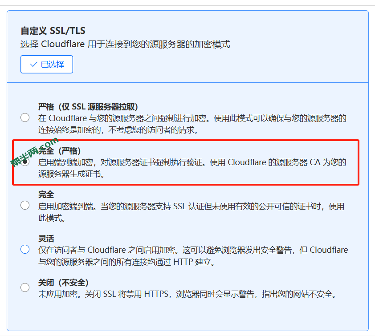Click the 灵活 option title text
Screen dimensions: 375x336
click(x=46, y=239)
